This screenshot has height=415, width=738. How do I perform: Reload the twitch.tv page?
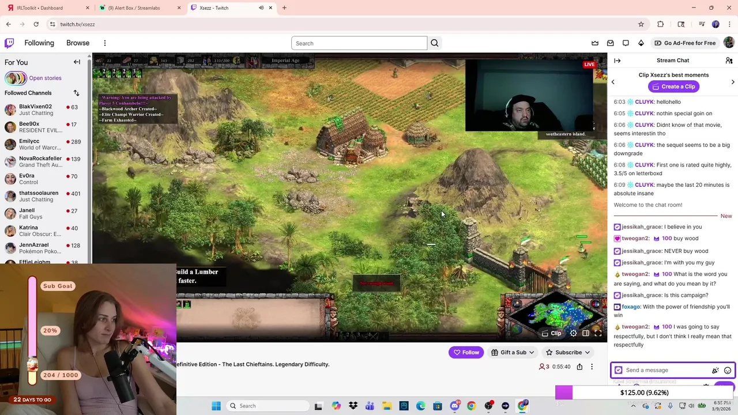36,24
